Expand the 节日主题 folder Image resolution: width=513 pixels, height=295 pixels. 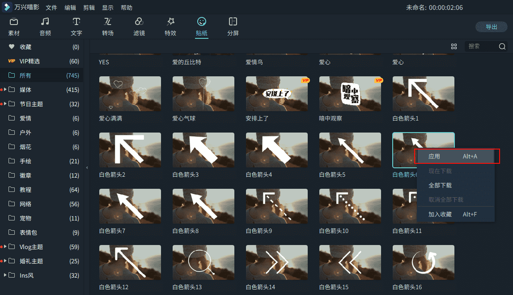tap(5, 104)
